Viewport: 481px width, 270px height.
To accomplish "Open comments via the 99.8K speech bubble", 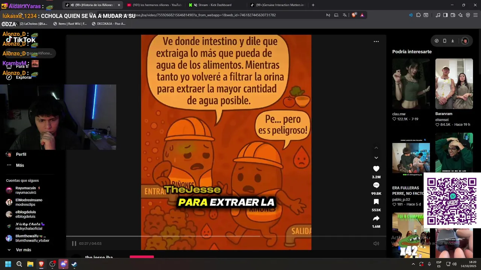I will tap(376, 185).
